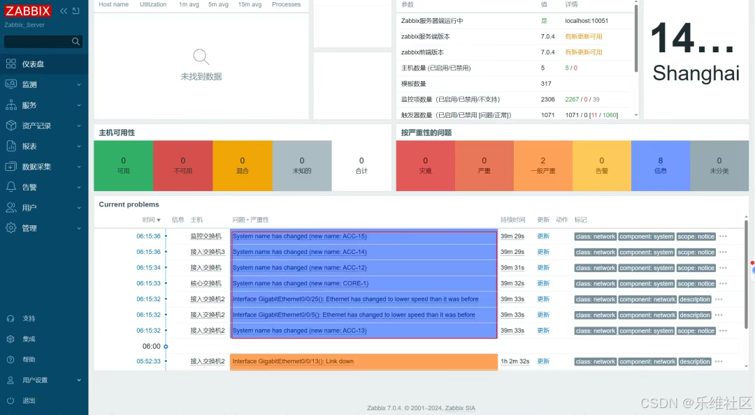Image resolution: width=755 pixels, height=415 pixels.
Task: Click the 退出 power icon
Action: coord(10,400)
